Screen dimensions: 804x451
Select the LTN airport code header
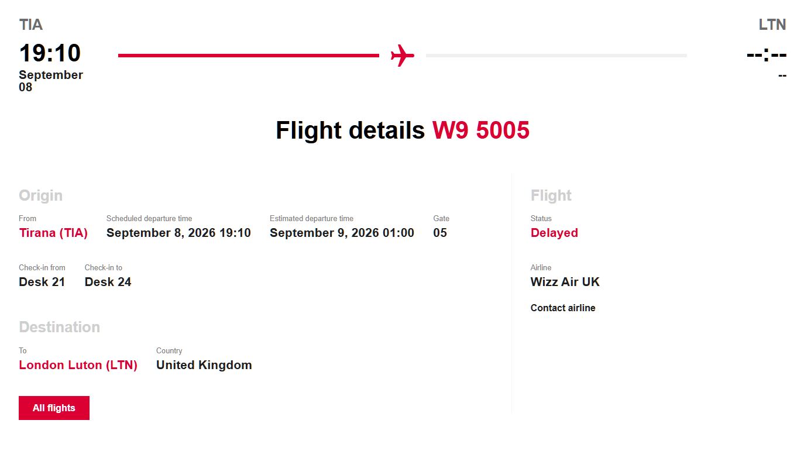click(x=772, y=25)
